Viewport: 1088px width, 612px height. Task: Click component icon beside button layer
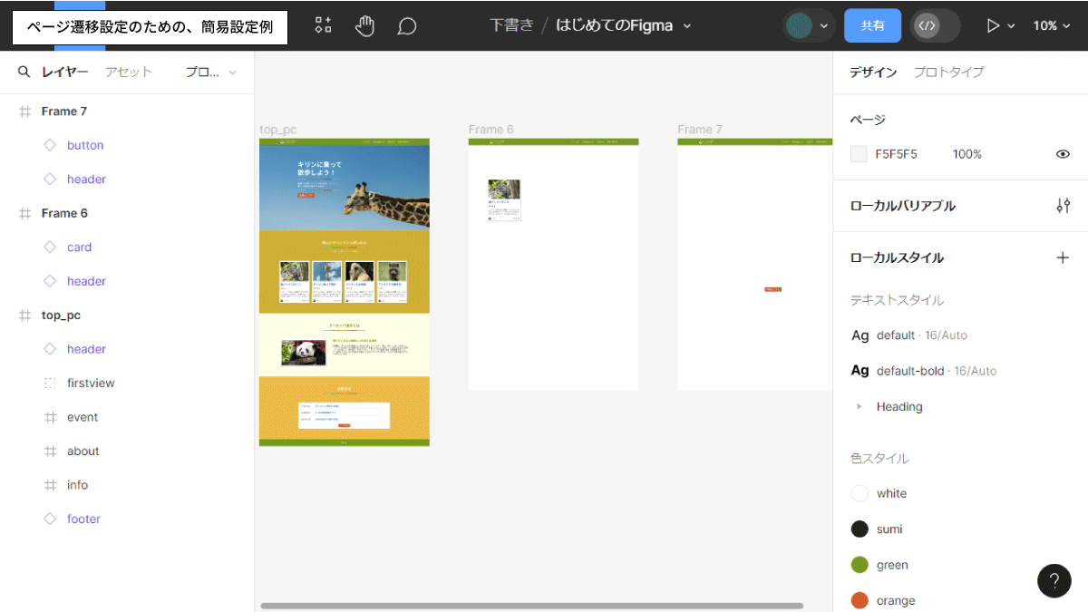50,145
